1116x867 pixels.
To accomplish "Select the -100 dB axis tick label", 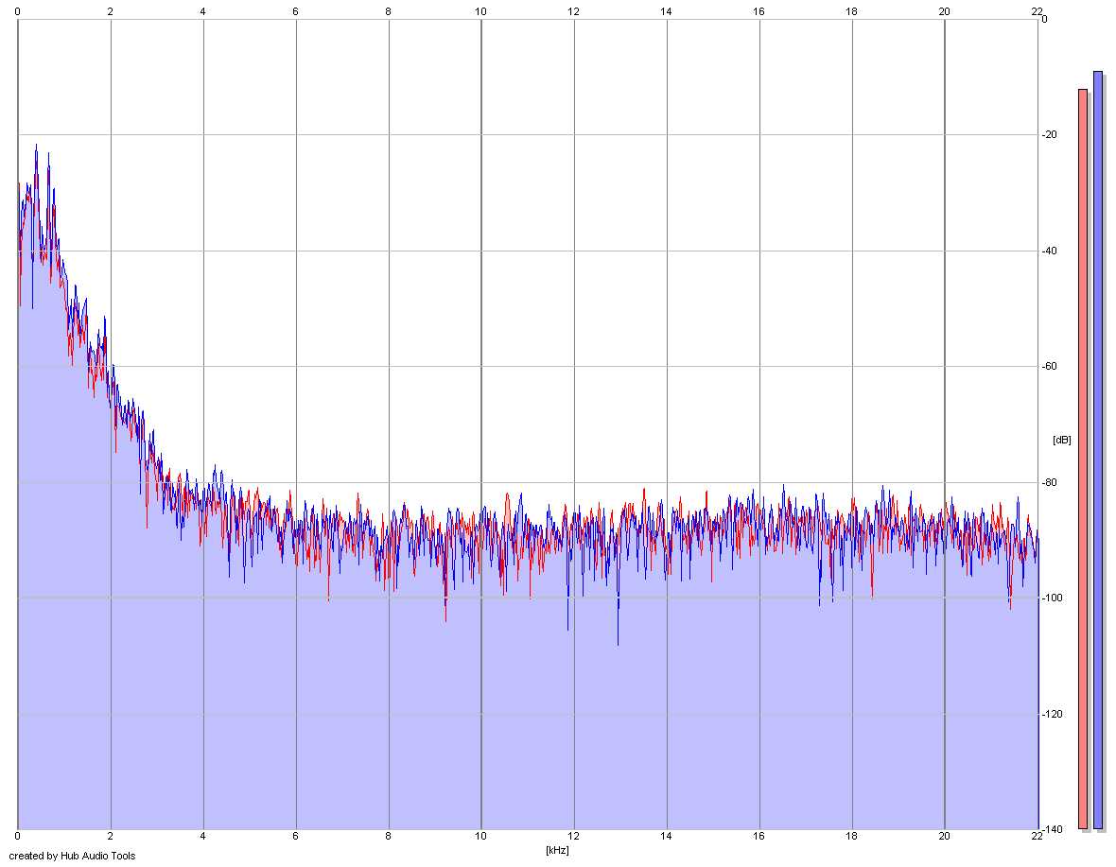I will pos(1052,598).
